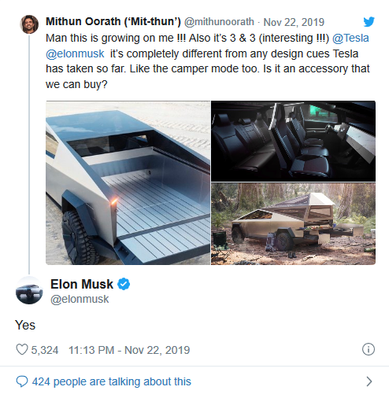Open the tweet info icon
This screenshot has width=389, height=394.
pos(369,349)
